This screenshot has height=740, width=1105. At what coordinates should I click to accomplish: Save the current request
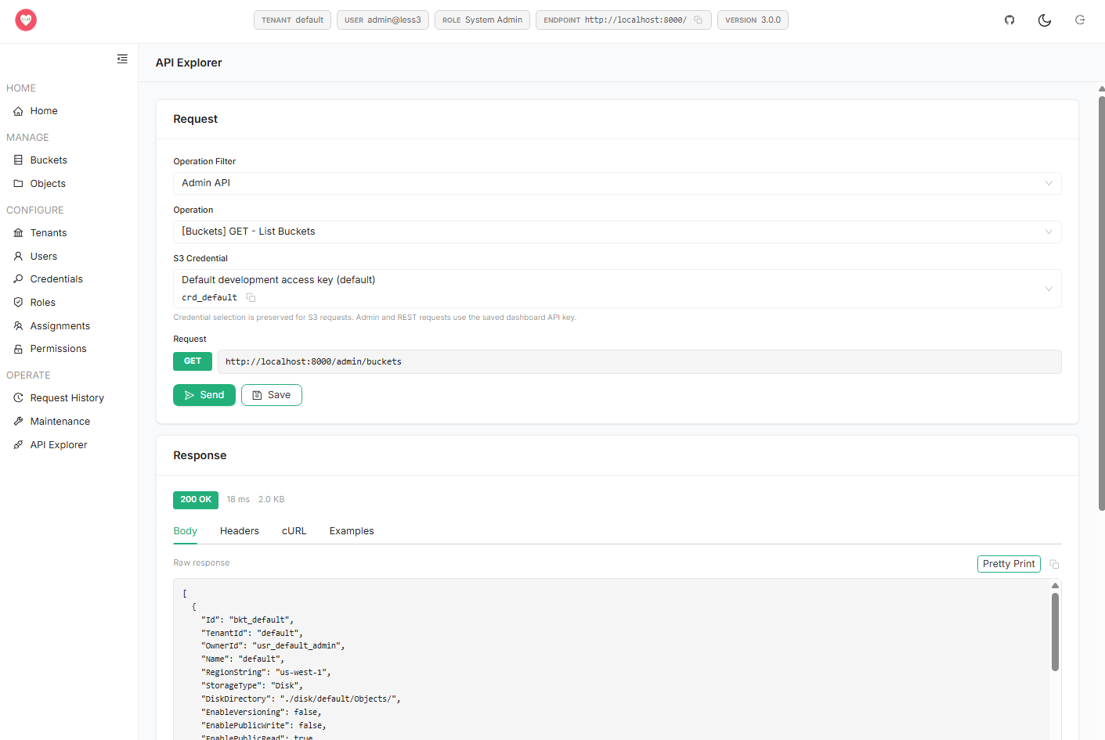pos(272,395)
